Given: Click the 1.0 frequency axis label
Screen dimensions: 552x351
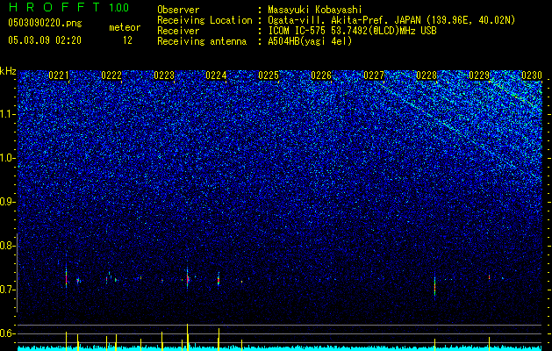Looking at the screenshot, I should click(8, 158).
